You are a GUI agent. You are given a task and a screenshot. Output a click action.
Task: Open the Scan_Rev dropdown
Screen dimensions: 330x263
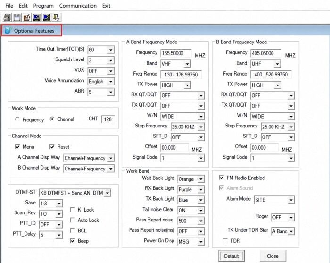51,214
